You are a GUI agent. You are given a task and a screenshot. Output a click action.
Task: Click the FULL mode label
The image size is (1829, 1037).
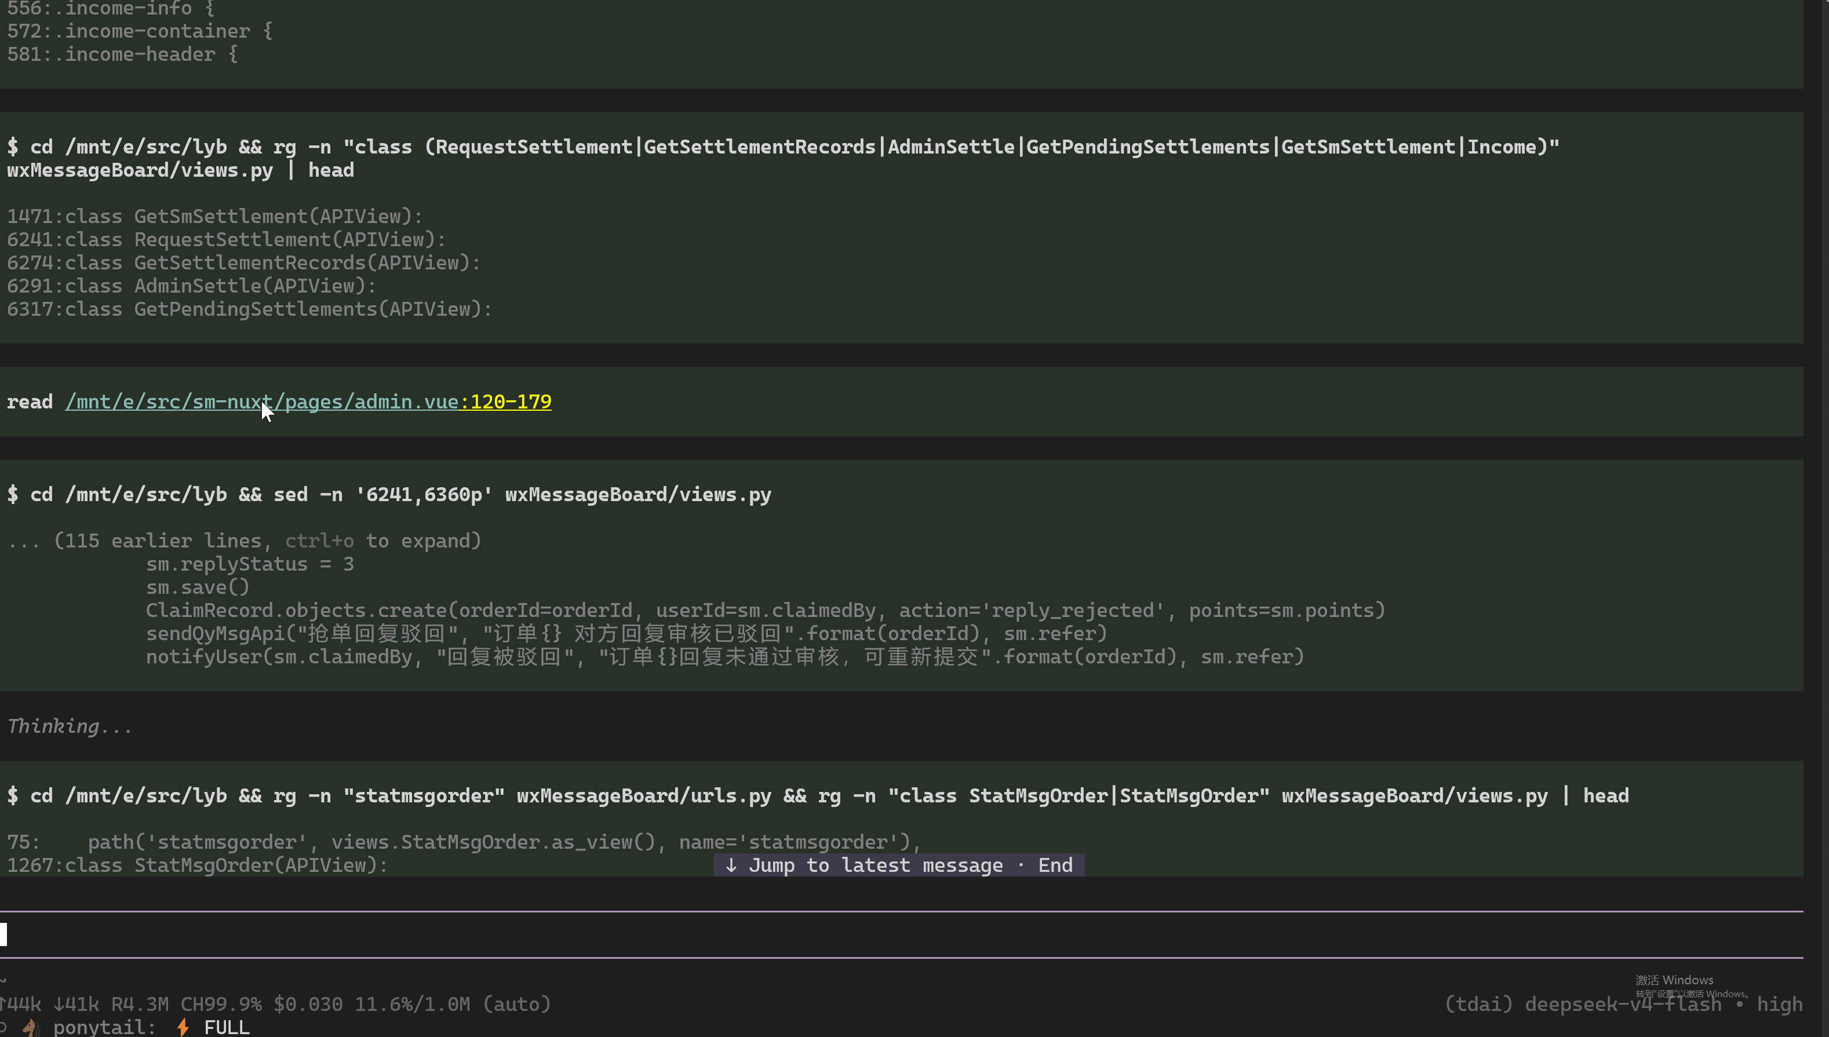227,1027
